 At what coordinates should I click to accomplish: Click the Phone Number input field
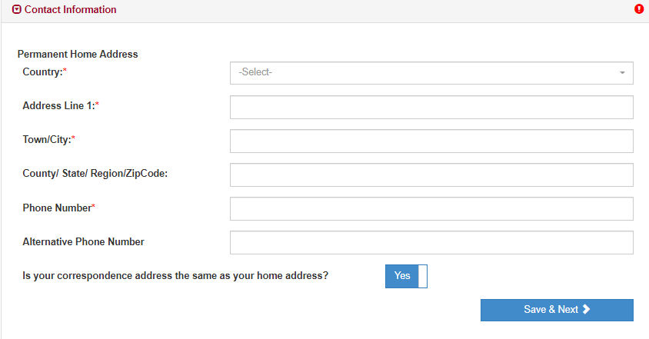tap(431, 208)
